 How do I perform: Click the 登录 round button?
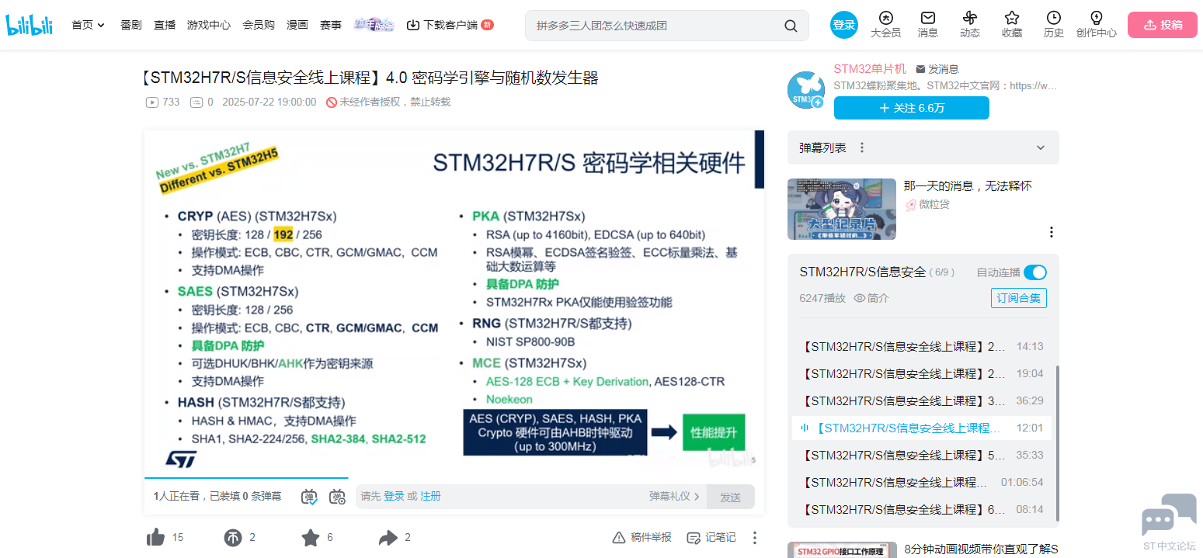tap(844, 25)
